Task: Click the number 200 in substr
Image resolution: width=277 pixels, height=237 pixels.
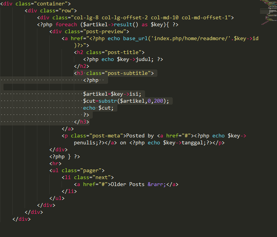Action: point(159,101)
